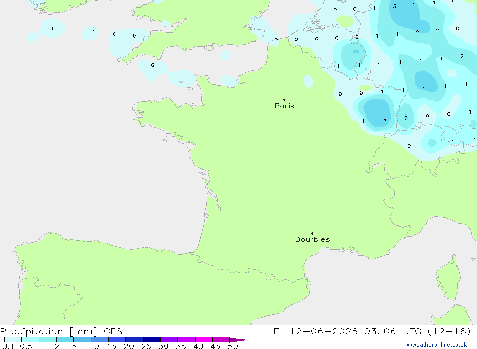
Task: Pick the 40–45 mm magenta legend swatch
Action: coord(204,339)
